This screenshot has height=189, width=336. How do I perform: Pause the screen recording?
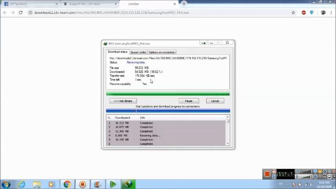274,177
